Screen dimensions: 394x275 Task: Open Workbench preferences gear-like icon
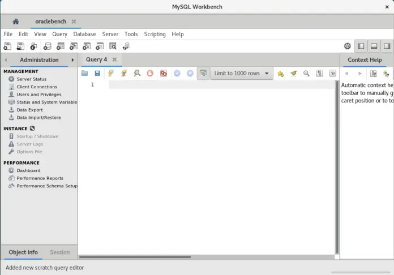(347, 46)
